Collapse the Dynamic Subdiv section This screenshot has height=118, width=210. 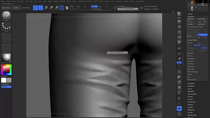[192, 40]
